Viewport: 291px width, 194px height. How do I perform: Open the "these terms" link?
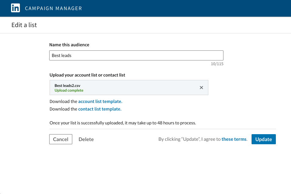(234, 139)
